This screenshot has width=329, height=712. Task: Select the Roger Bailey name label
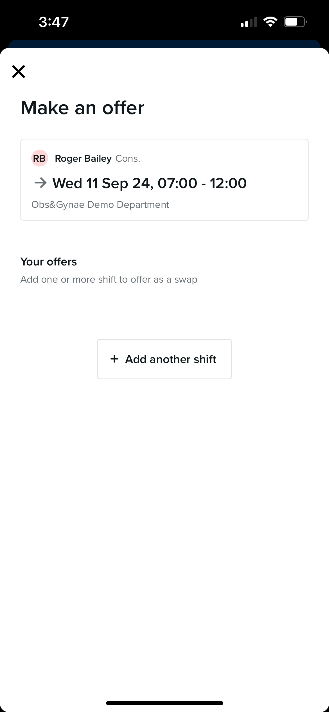coord(83,159)
